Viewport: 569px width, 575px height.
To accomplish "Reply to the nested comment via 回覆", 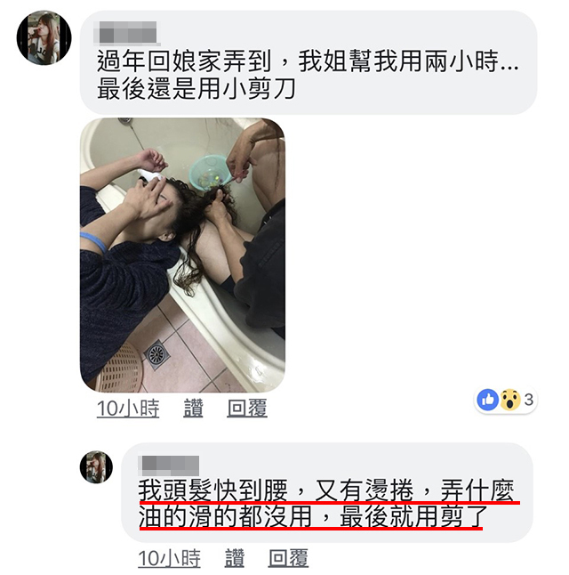I will click(x=288, y=558).
